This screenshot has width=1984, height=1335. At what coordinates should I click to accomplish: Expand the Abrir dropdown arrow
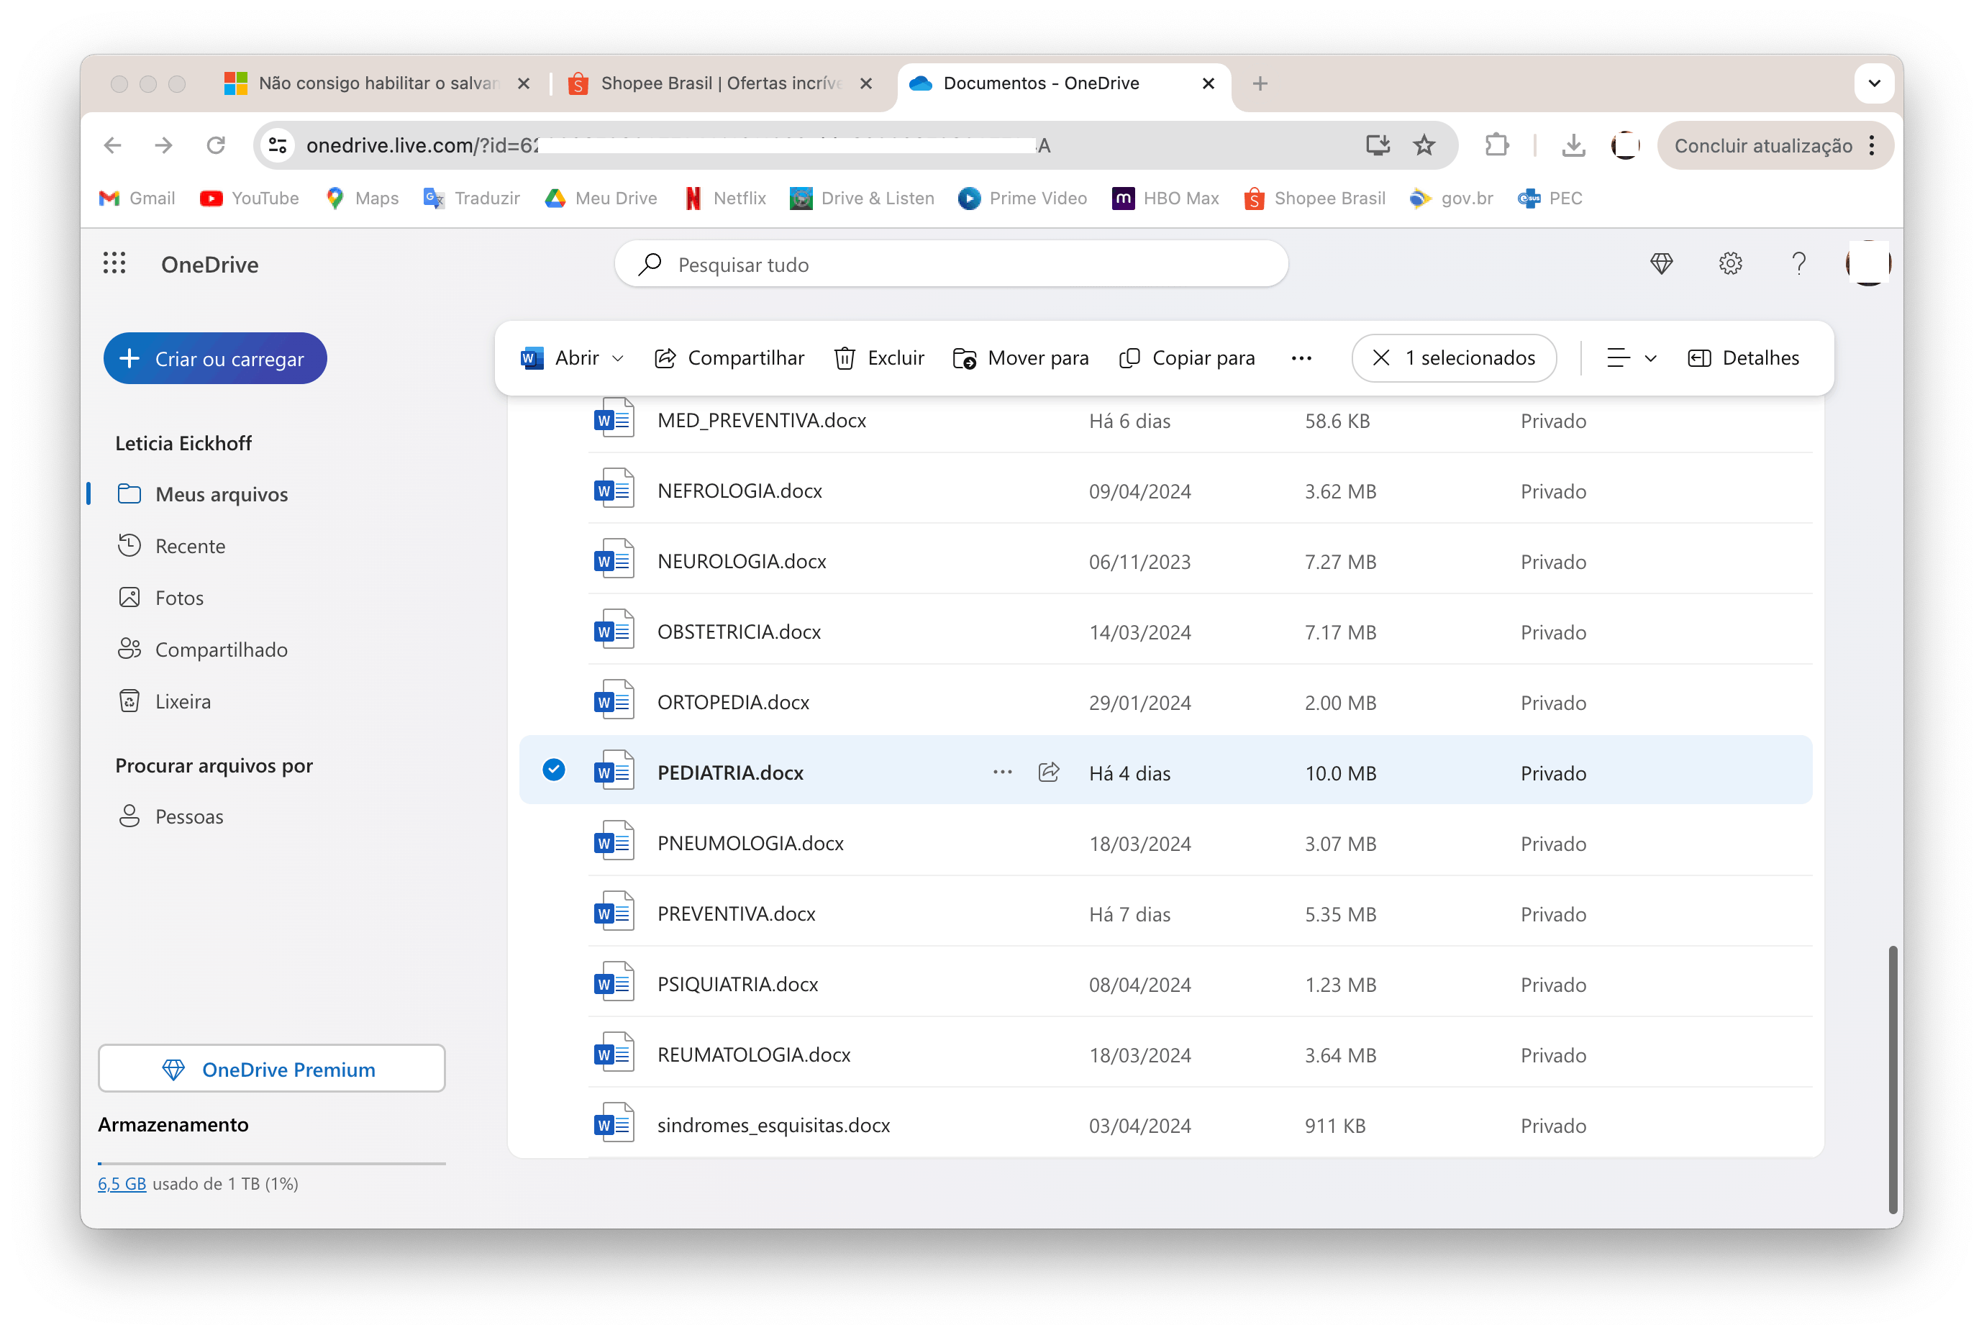tap(618, 358)
